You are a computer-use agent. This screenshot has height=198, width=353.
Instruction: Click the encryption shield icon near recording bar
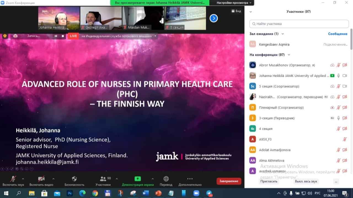tap(5, 36)
